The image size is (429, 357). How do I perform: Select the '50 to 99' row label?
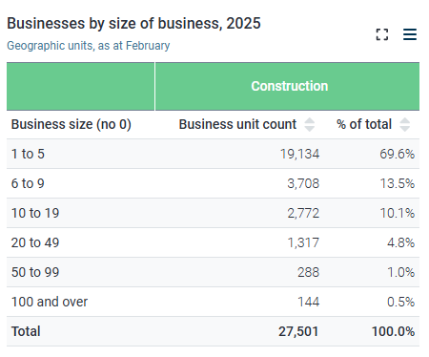coord(35,272)
